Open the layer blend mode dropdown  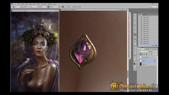pyautogui.click(x=143, y=52)
